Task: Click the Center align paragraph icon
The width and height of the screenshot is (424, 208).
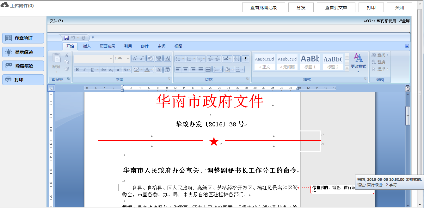Action: [x=186, y=69]
